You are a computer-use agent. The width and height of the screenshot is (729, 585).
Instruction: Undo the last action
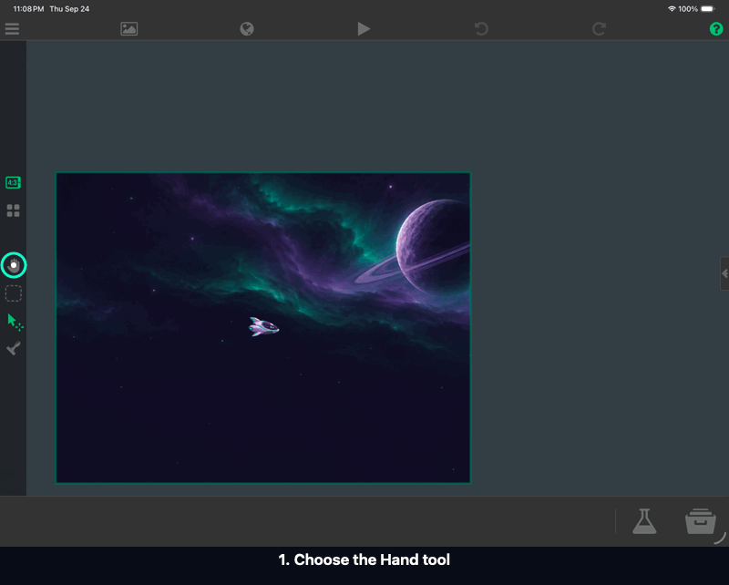coord(481,29)
